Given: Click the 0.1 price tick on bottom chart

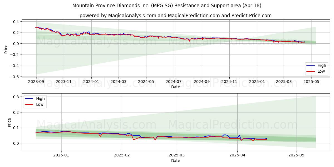Looking at the screenshot, I should click(16, 128).
